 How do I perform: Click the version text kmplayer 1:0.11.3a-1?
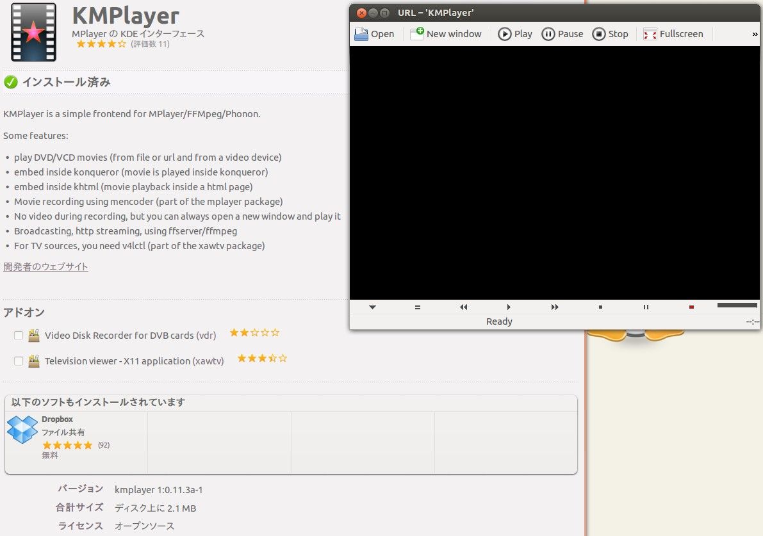[159, 490]
